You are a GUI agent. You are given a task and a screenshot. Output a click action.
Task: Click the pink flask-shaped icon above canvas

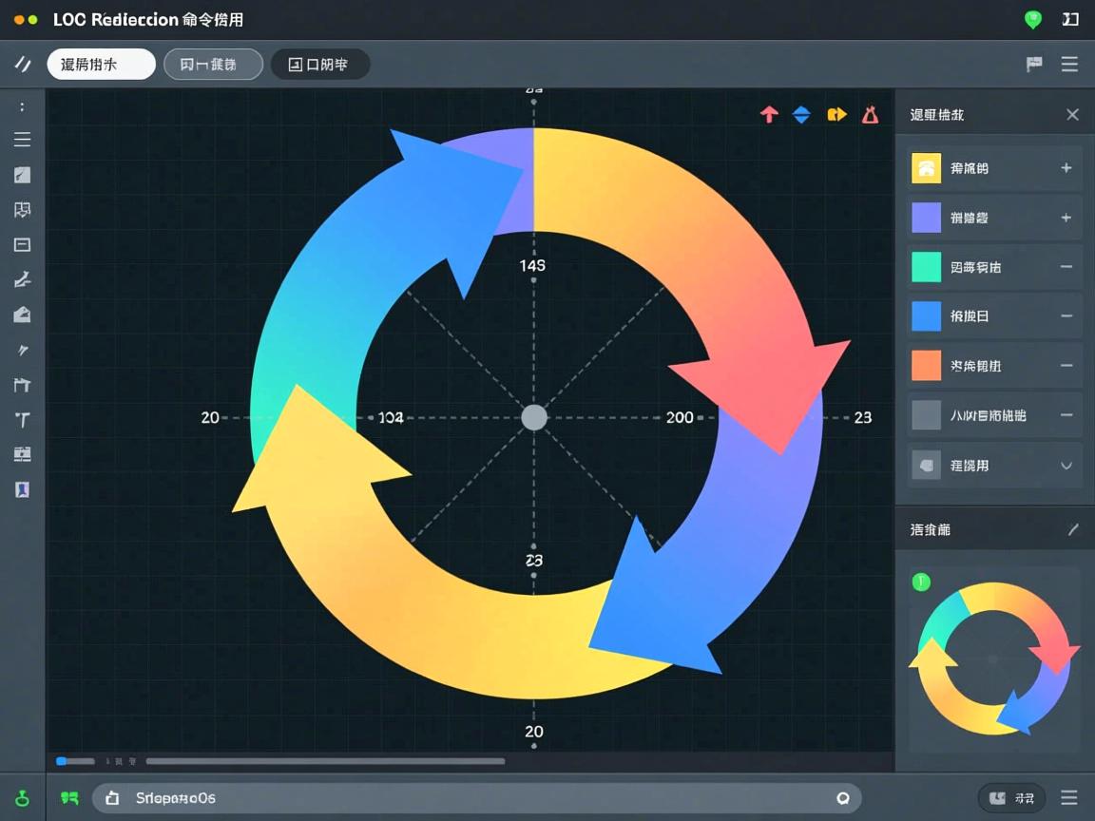point(869,115)
